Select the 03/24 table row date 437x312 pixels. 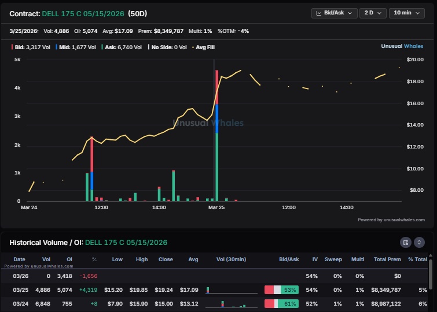(x=21, y=304)
